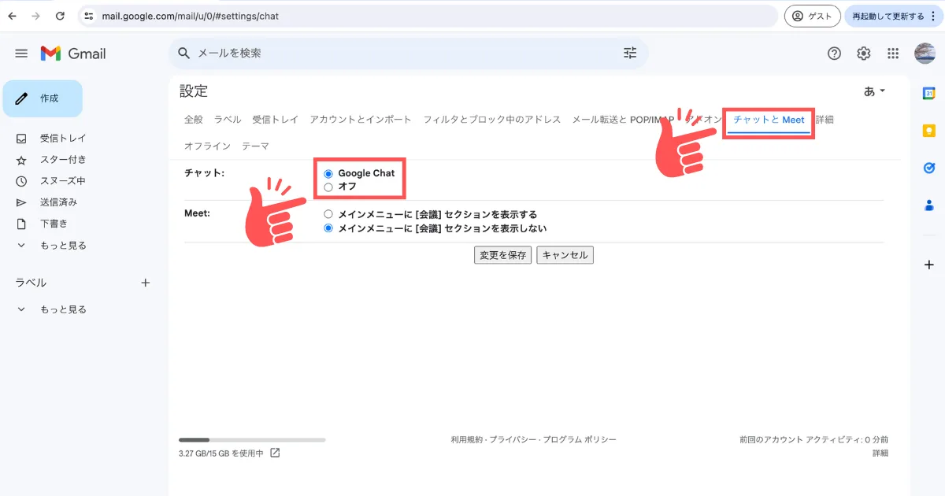Open the account profile avatar
Image resolution: width=945 pixels, height=496 pixels.
[925, 54]
